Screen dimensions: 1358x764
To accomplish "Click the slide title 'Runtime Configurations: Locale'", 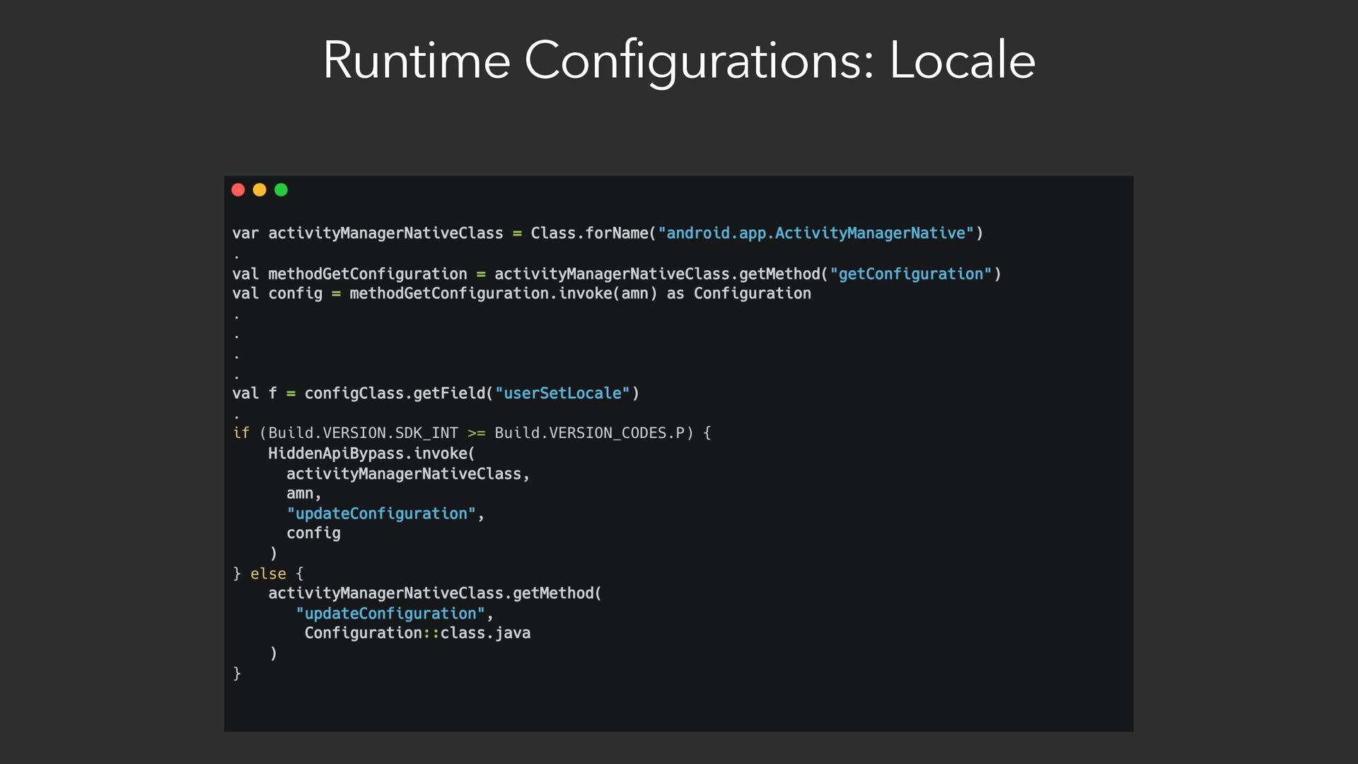I will (679, 60).
